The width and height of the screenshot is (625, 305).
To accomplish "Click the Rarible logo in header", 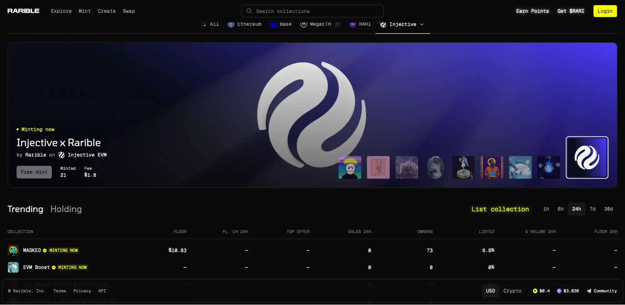I will coord(23,11).
